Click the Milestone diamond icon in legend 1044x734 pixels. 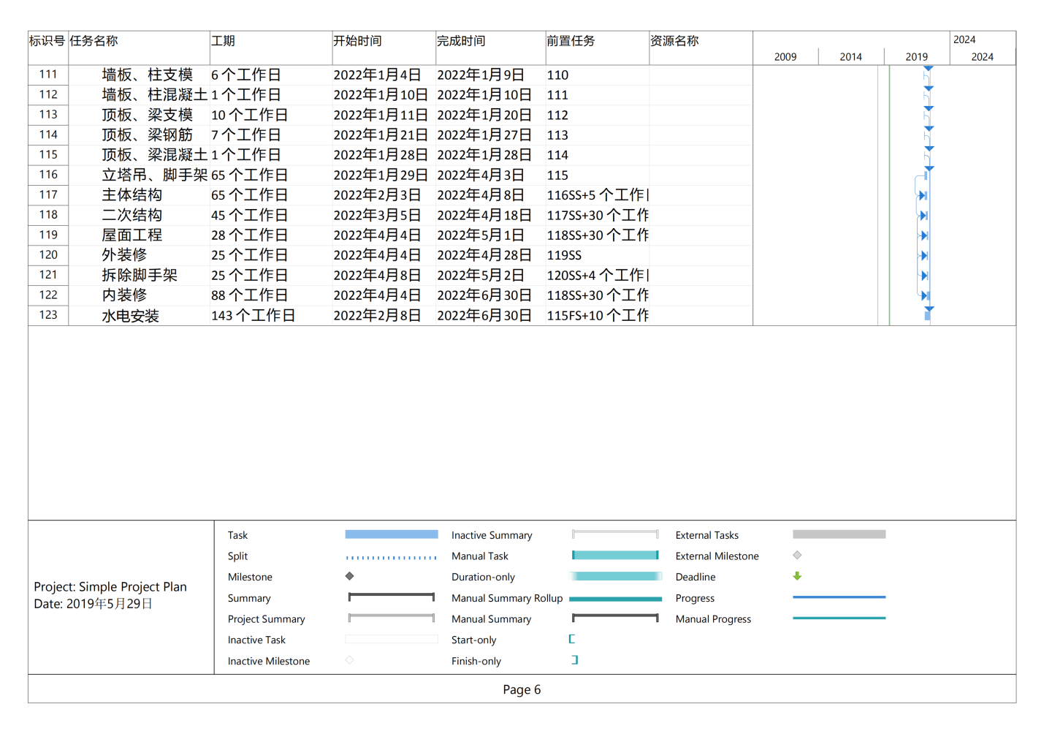(349, 576)
